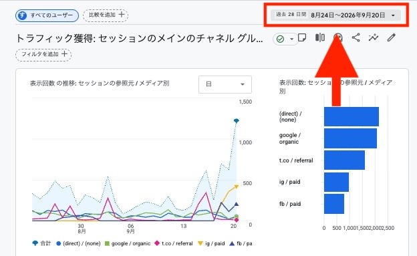
Task: Open the annotations note icon
Action: [302, 38]
